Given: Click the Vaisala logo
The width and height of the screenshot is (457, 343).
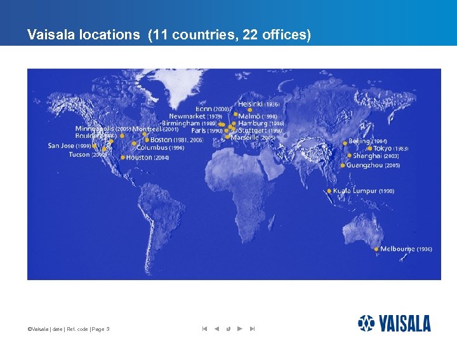Looking at the screenshot, I should click(394, 323).
